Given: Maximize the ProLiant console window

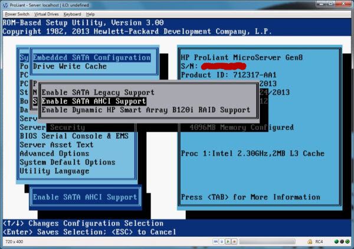Looking at the screenshot, I should pos(331,4).
